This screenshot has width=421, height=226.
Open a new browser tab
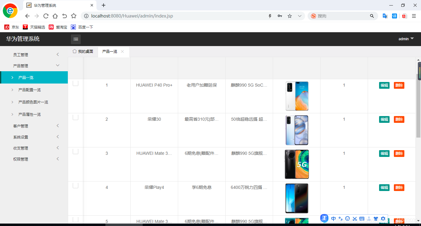click(x=104, y=5)
